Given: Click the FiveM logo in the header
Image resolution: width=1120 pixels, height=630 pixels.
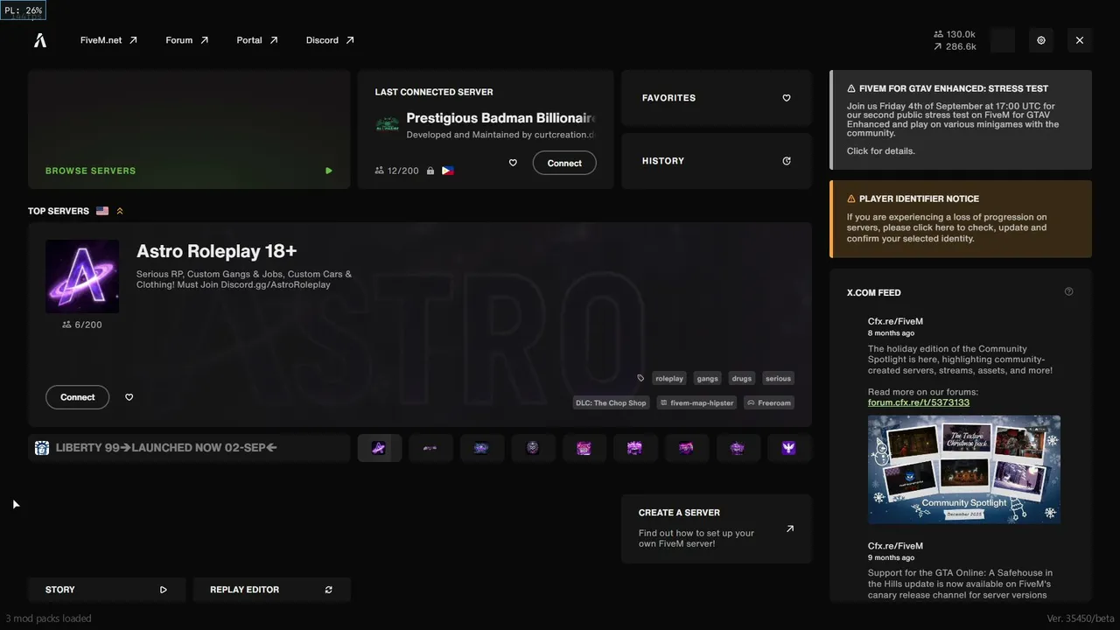Looking at the screenshot, I should tap(40, 40).
